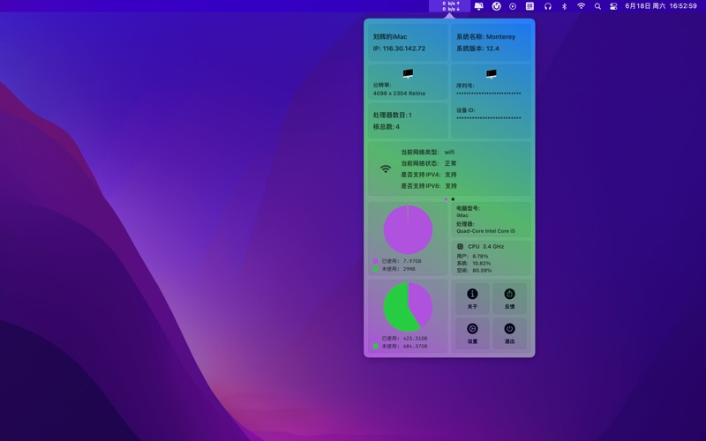
Task: Open the 反馈 (Feedback) share icon
Action: tap(509, 295)
